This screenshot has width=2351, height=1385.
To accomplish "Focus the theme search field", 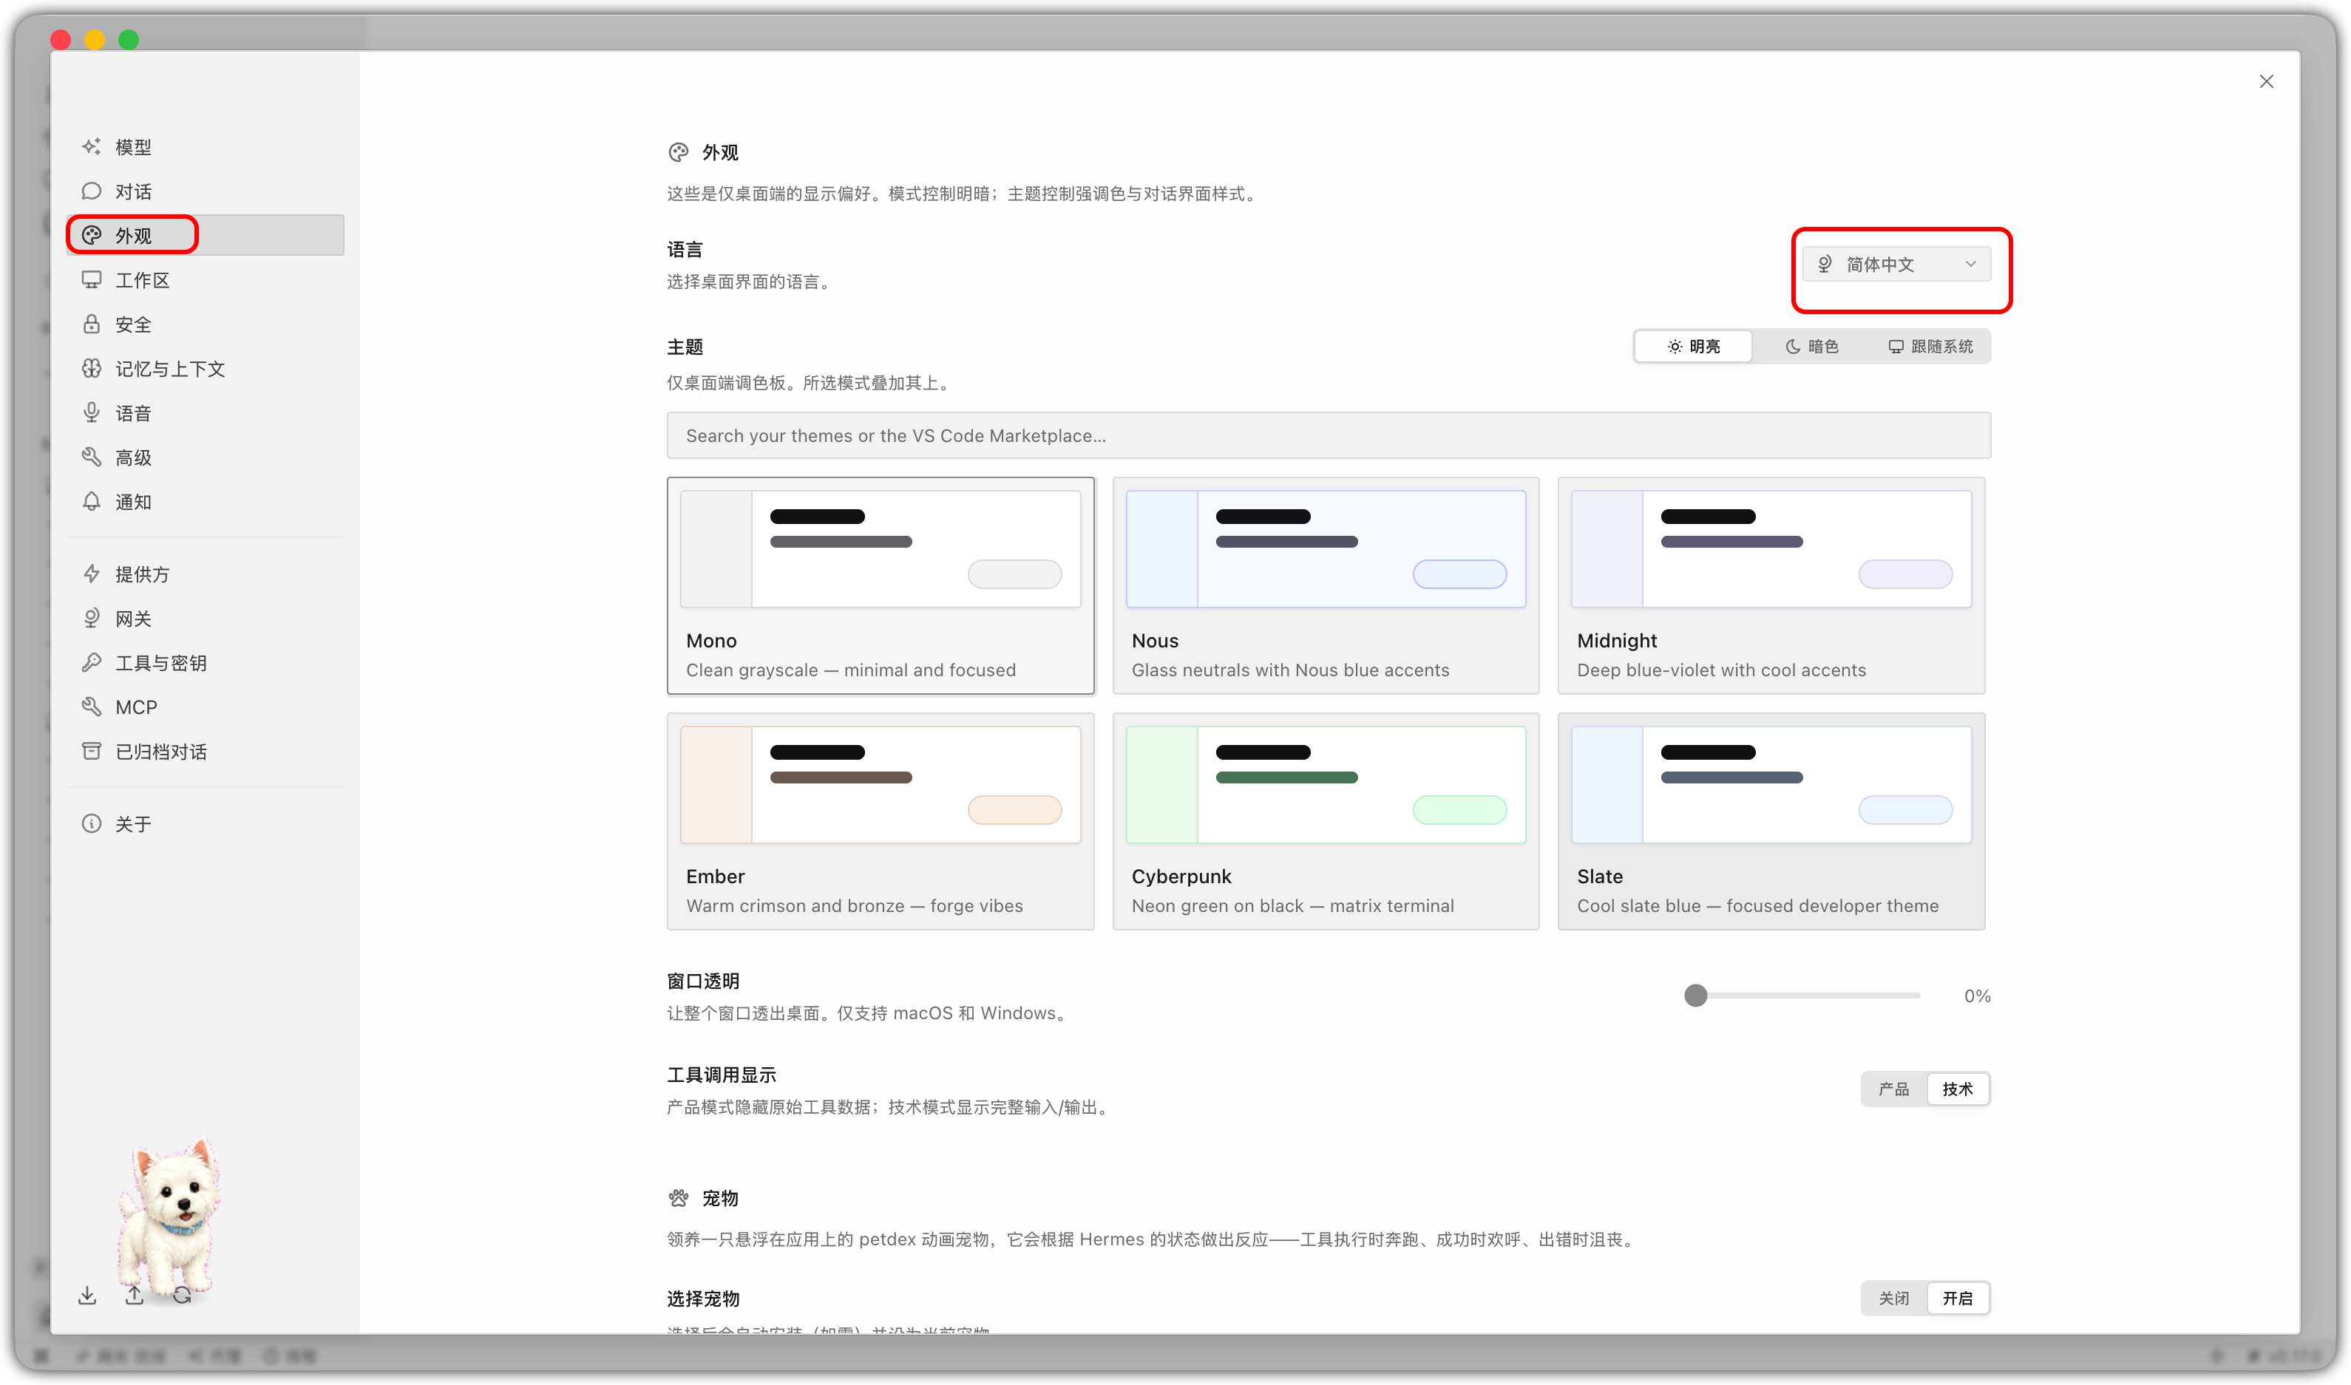I will click(x=1328, y=436).
